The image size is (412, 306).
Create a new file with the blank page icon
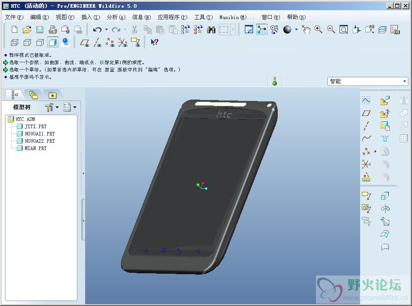(x=15, y=30)
